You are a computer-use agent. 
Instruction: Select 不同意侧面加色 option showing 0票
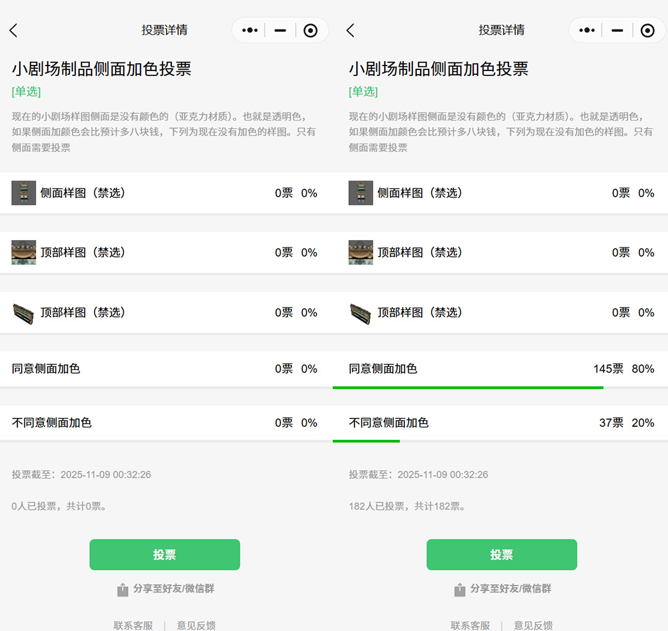pyautogui.click(x=51, y=423)
